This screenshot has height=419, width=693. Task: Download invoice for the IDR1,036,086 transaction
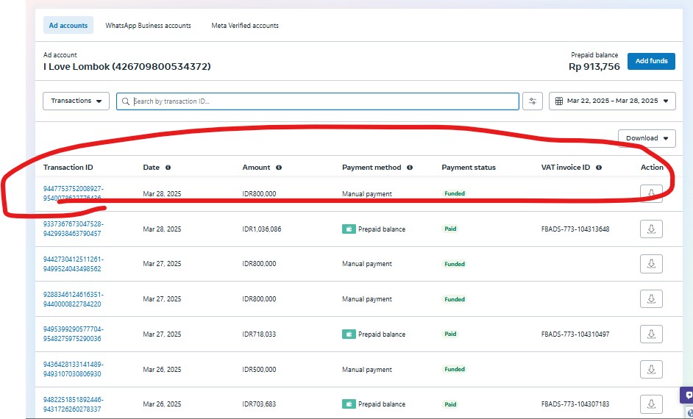pyautogui.click(x=651, y=229)
